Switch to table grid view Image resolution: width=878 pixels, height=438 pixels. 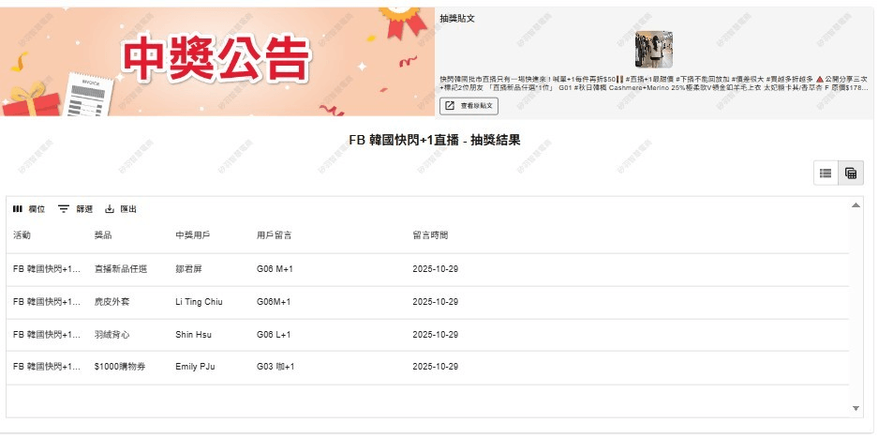coord(850,173)
